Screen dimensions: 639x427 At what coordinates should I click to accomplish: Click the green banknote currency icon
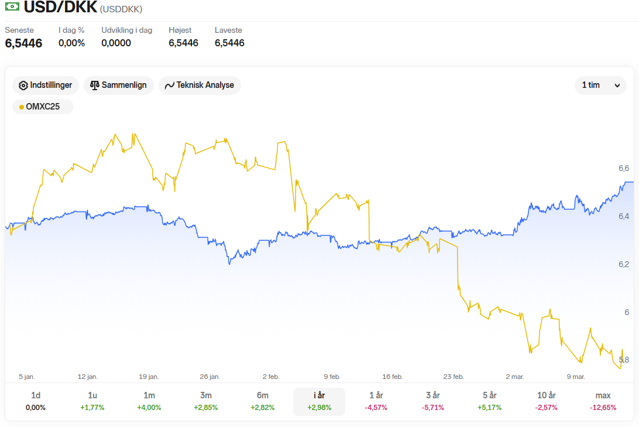pos(12,6)
